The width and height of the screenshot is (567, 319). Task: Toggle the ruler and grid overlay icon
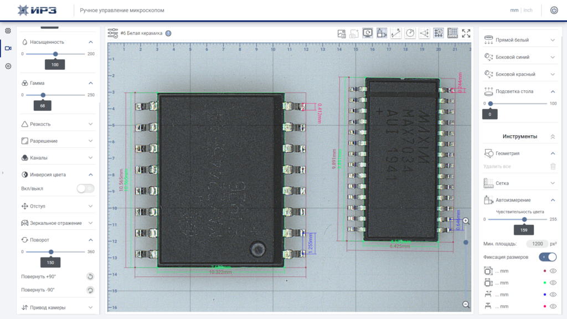452,33
